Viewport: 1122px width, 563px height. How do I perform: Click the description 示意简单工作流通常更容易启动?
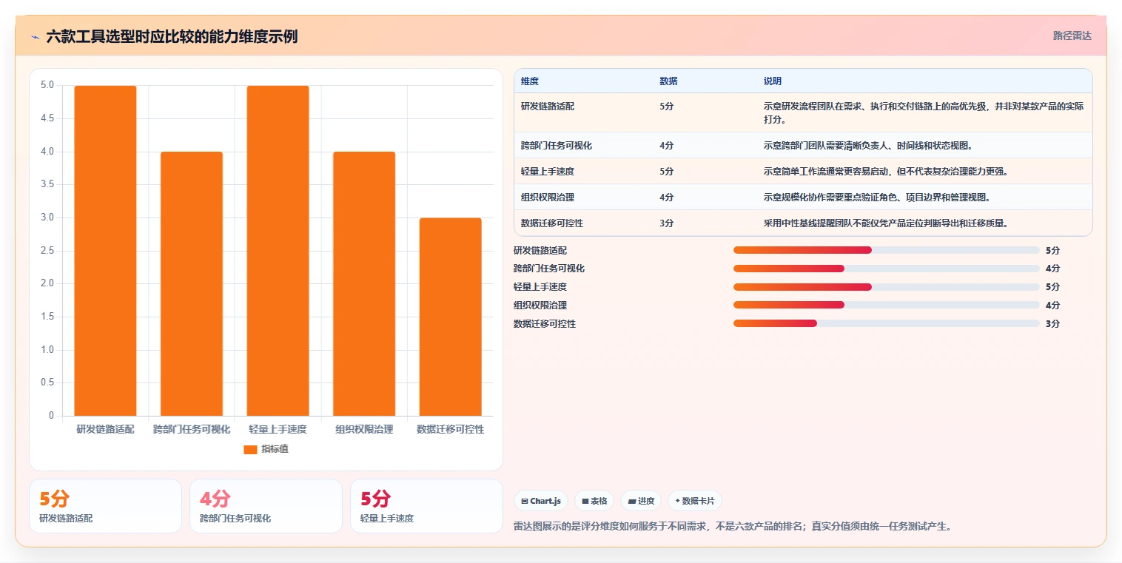[886, 172]
